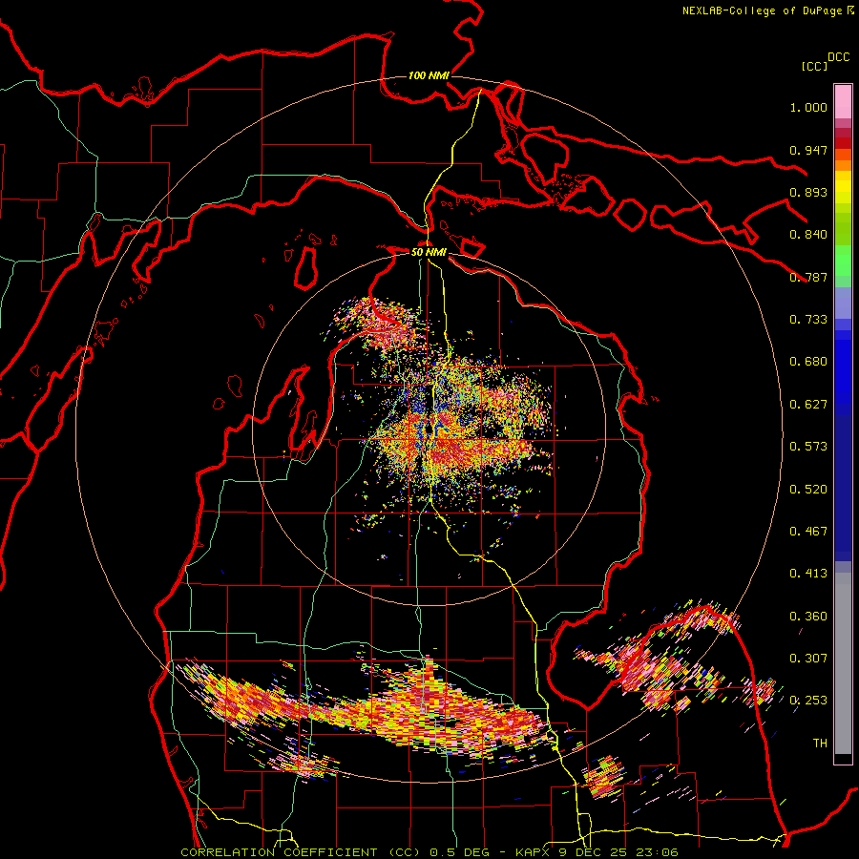Click the Correlation Coefficient caption at bottom
The width and height of the screenshot is (859, 859).
point(429,852)
